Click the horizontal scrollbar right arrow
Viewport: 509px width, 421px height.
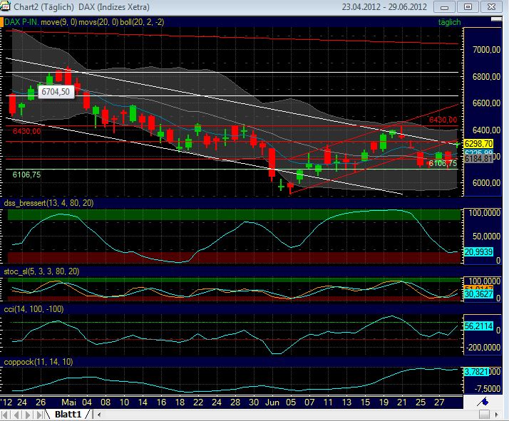click(496, 415)
